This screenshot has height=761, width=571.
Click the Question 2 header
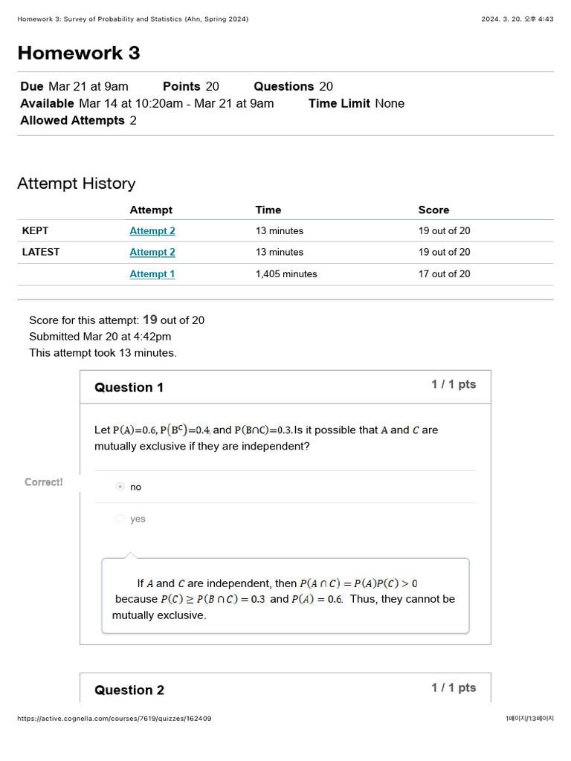click(x=129, y=690)
